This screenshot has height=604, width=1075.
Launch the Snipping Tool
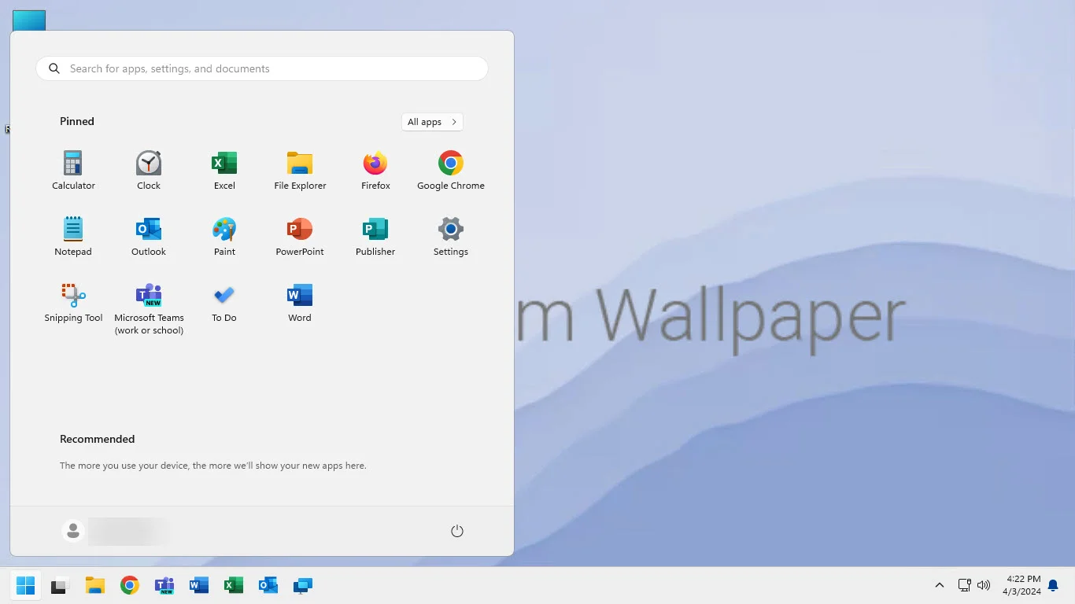73,302
